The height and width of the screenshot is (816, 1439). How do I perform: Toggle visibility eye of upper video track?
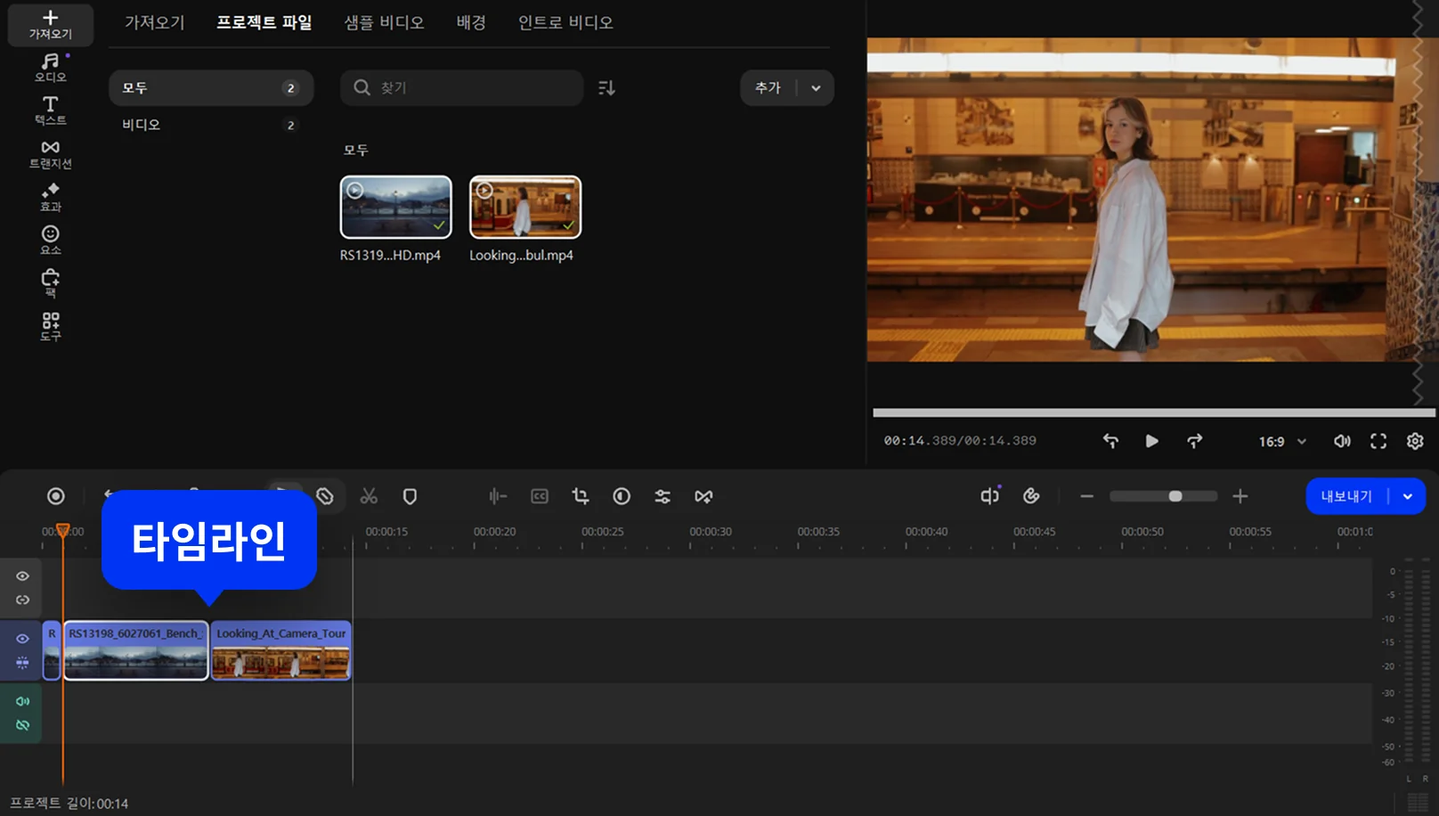(x=22, y=576)
